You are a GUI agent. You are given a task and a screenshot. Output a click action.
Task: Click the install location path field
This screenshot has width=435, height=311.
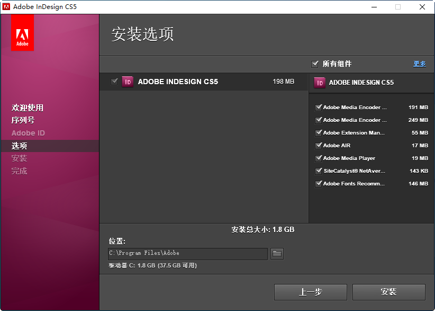coord(188,254)
